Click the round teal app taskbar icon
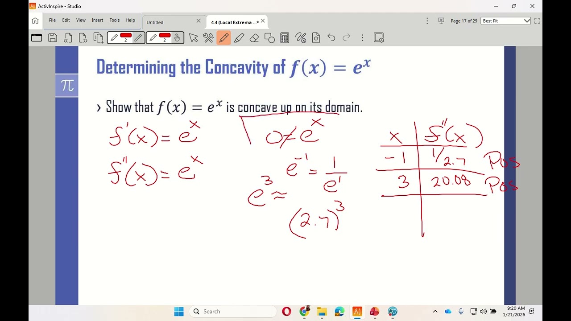Image resolution: width=571 pixels, height=321 pixels. [392, 312]
